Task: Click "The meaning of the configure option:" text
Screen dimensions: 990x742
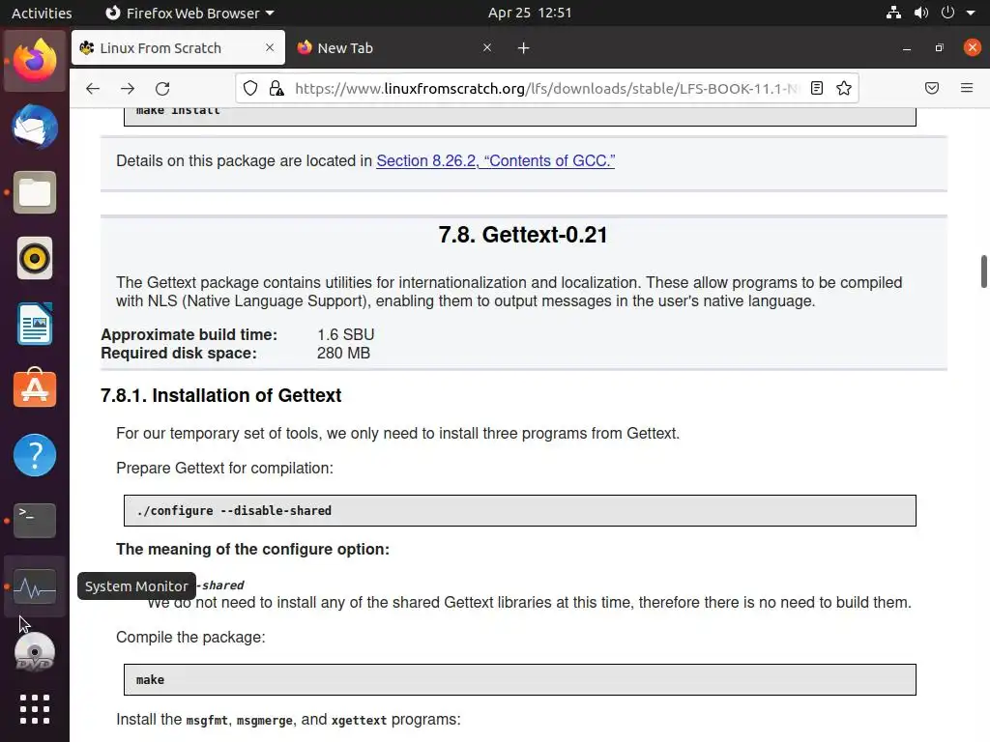Action: pyautogui.click(x=252, y=550)
